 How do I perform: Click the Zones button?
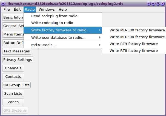13,102
